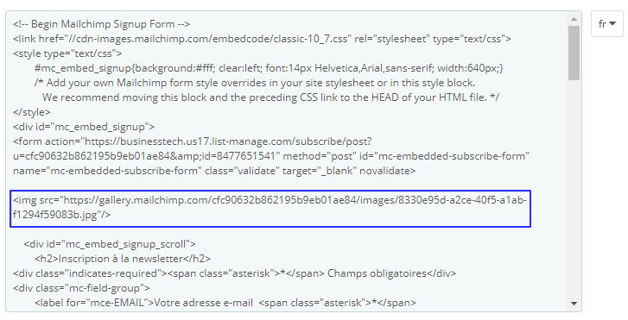The height and width of the screenshot is (320, 628).
Task: Click the closing </style> tag line
Action: click(x=32, y=112)
